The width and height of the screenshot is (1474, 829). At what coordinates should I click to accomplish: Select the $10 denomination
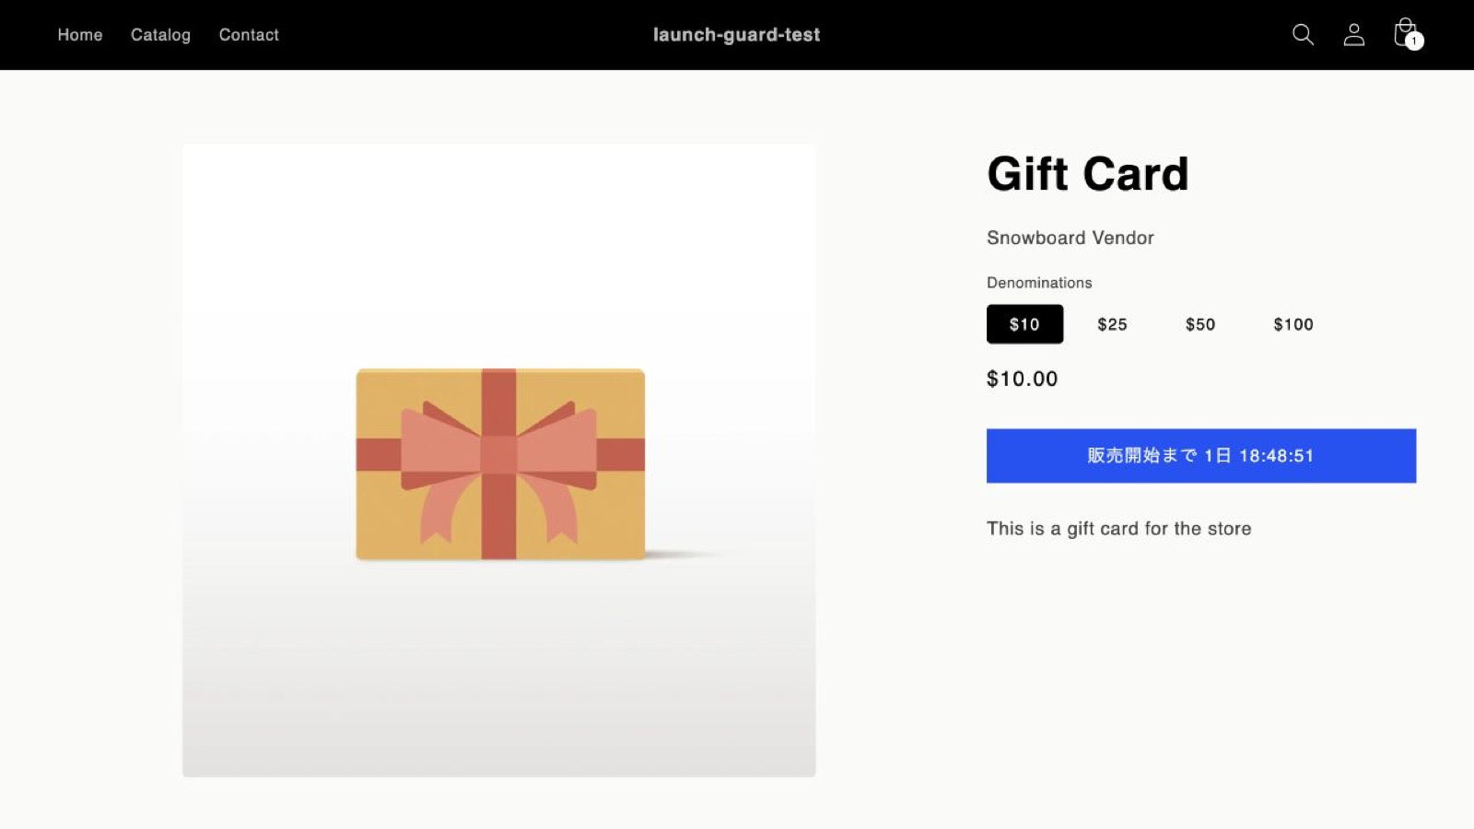pos(1024,324)
